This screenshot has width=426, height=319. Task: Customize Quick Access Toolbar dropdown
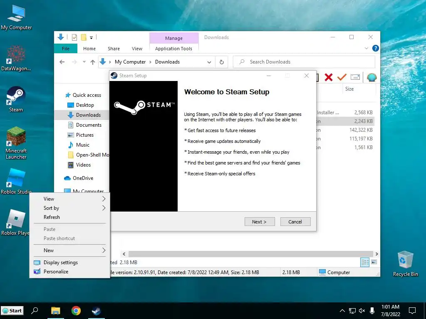pyautogui.click(x=92, y=38)
